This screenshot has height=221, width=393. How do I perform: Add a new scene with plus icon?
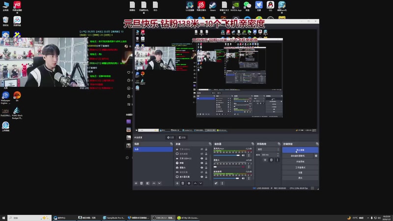136,183
